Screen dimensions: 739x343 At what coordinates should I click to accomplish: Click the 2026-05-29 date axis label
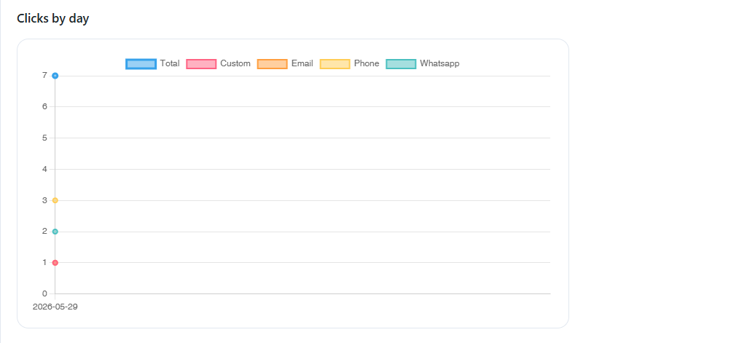(x=55, y=307)
